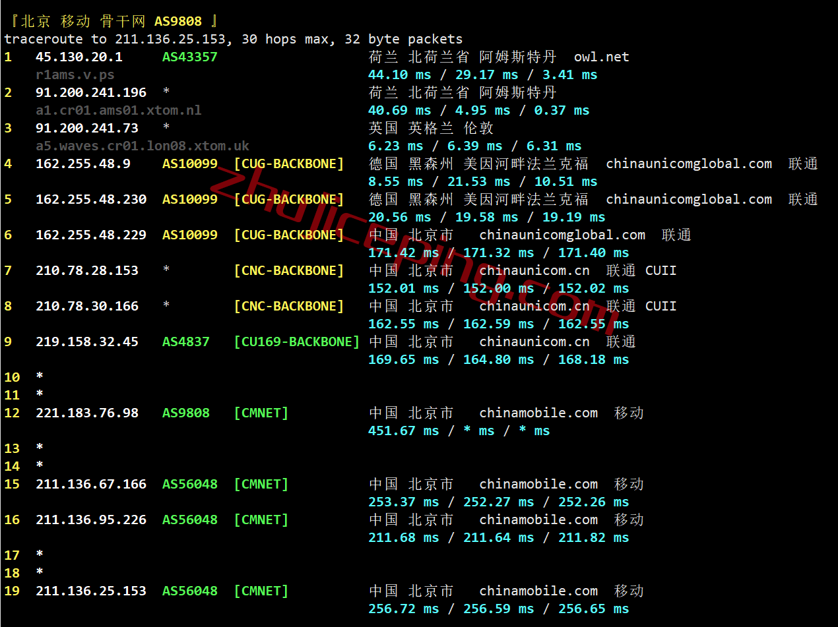Select hostname a1.cr01.ams01.xtom.nl
This screenshot has width=838, height=627.
click(119, 110)
